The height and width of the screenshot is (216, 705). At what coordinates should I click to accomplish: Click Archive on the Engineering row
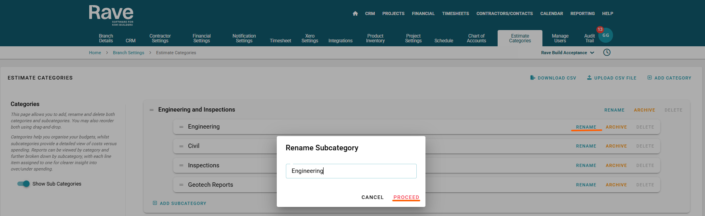pos(616,127)
